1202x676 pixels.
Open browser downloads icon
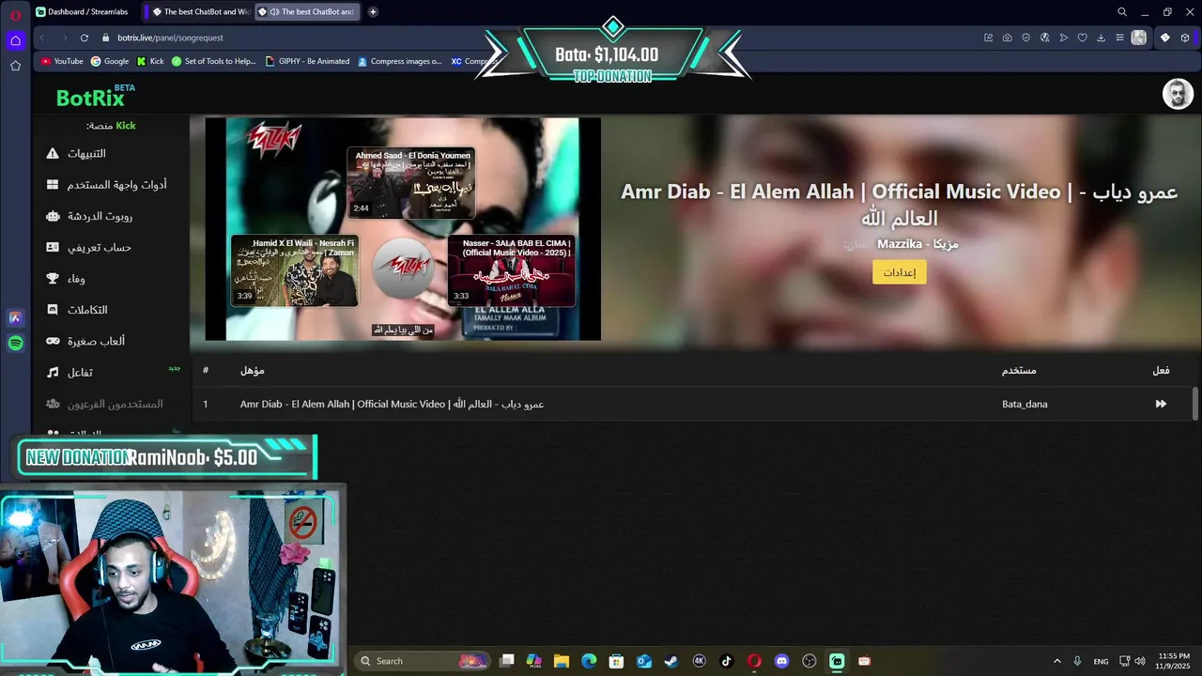click(1101, 38)
